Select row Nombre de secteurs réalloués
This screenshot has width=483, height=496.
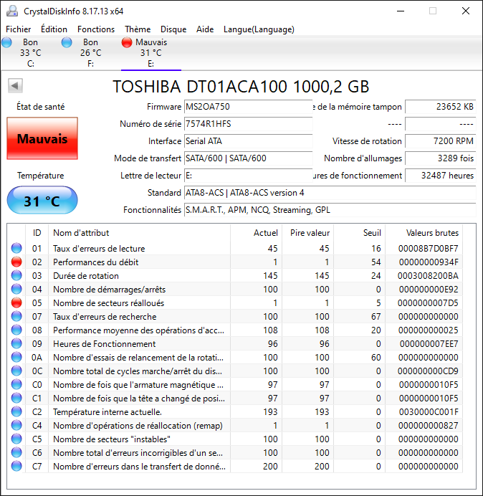coord(235,302)
